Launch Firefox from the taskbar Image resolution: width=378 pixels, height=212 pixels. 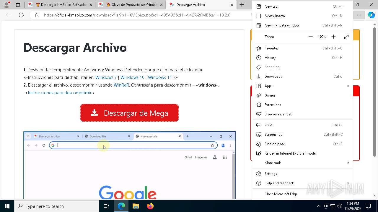(x=150, y=206)
